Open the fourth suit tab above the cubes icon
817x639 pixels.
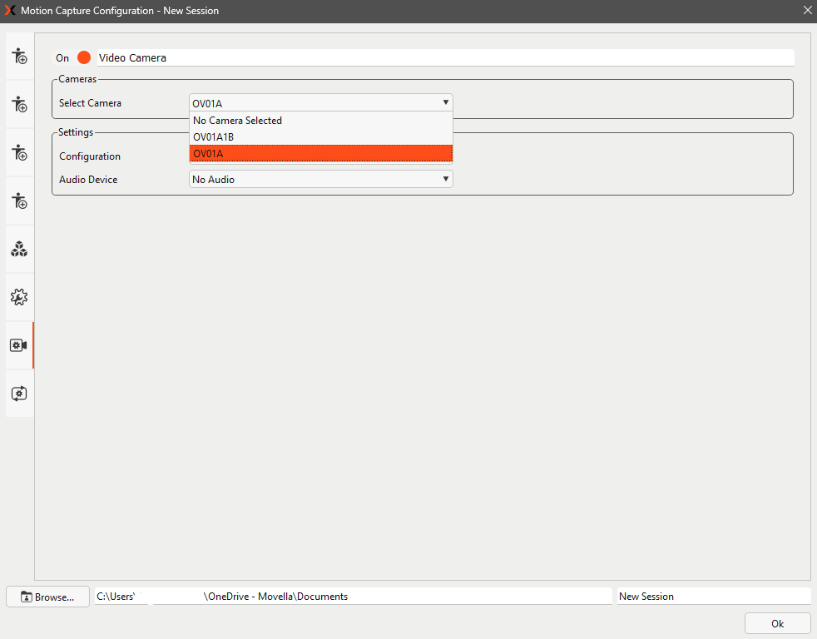tap(20, 201)
